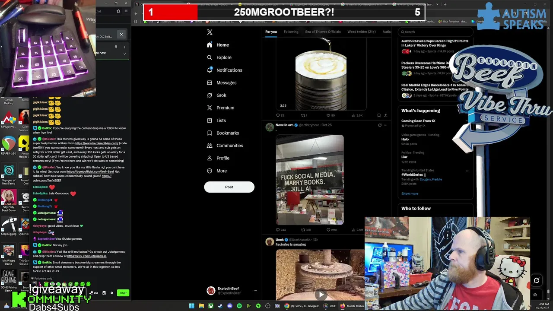
Task: Open Real Madrid Edges Barcelona story
Action: click(435, 90)
